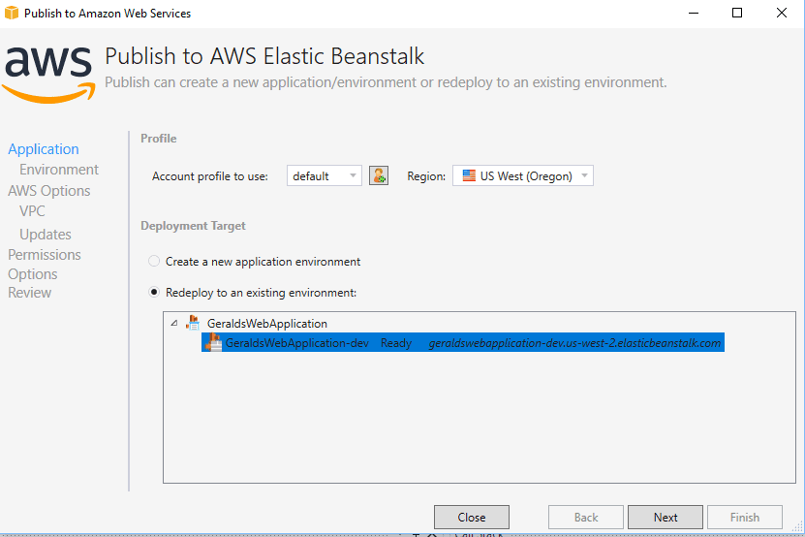Screen dimensions: 805x537
Task: Select Redeploy to an existing environment
Action: (154, 292)
